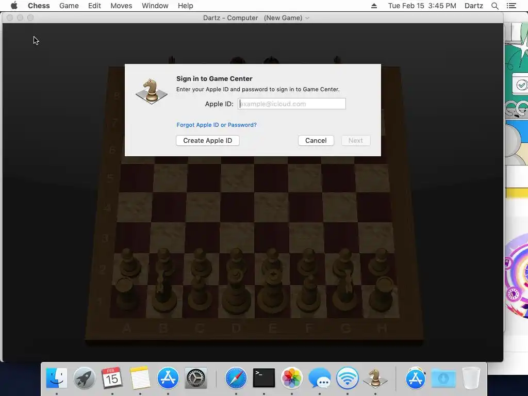This screenshot has width=528, height=396.
Task: Open Spotlight search magnifier
Action: click(x=494, y=6)
